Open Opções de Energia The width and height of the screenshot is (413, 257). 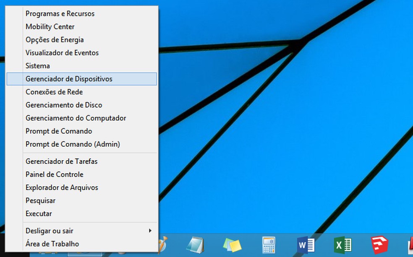pyautogui.click(x=82, y=40)
